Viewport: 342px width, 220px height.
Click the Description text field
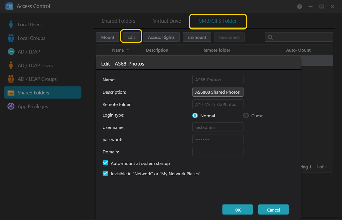218,92
